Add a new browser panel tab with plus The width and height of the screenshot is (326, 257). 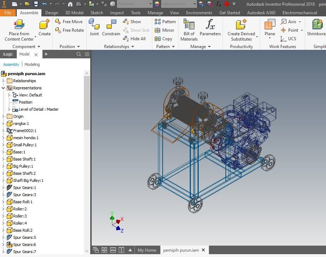click(46, 54)
